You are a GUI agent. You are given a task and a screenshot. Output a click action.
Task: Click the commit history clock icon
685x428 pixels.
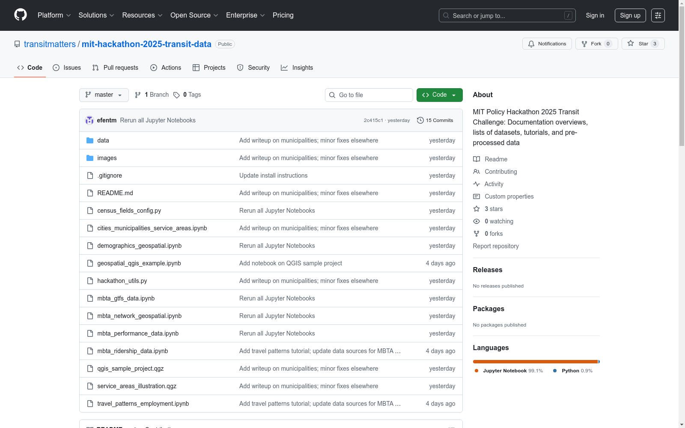tap(420, 120)
